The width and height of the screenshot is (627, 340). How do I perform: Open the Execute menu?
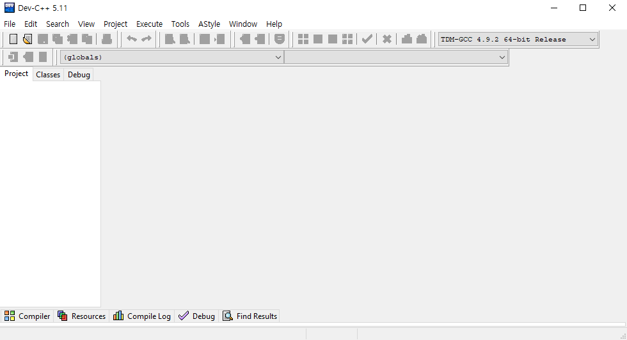[x=149, y=24]
